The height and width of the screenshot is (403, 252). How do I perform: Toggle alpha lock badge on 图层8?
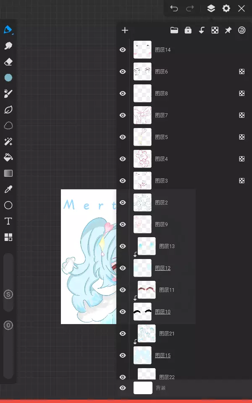tap(242, 93)
